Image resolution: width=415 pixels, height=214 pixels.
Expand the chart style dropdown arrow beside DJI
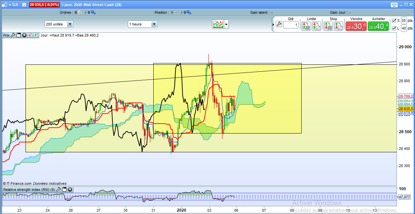tap(9, 5)
